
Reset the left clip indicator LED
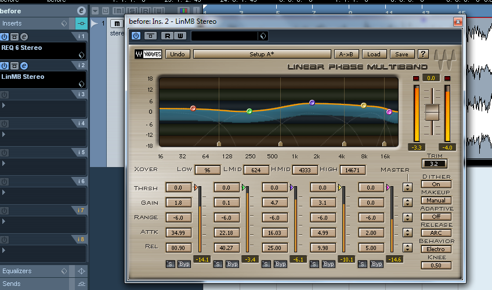pyautogui.click(x=416, y=78)
